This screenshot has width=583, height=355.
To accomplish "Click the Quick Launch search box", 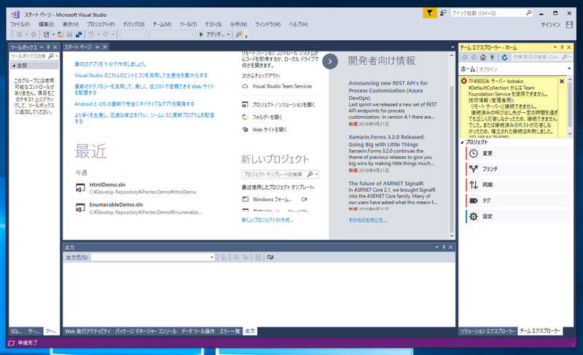I will (491, 13).
